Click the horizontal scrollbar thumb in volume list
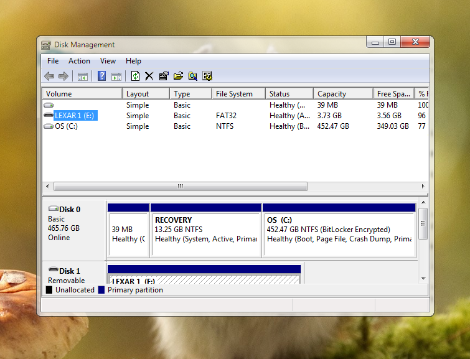Viewport: 470px width, 359px height. click(x=181, y=186)
